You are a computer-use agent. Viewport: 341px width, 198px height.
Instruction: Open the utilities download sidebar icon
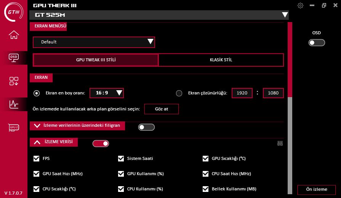[x=14, y=81]
